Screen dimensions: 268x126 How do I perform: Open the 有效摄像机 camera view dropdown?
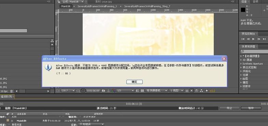click(x=157, y=91)
